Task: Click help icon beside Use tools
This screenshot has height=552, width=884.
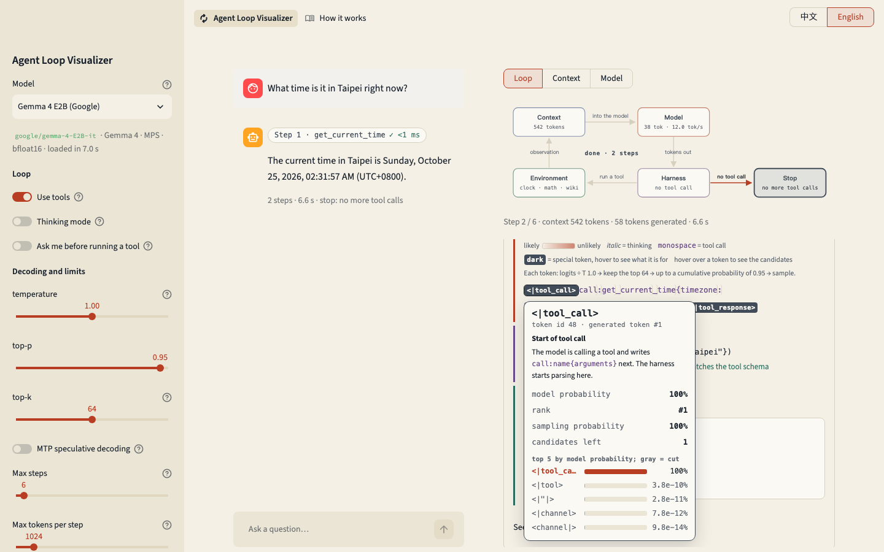Action: pyautogui.click(x=79, y=197)
